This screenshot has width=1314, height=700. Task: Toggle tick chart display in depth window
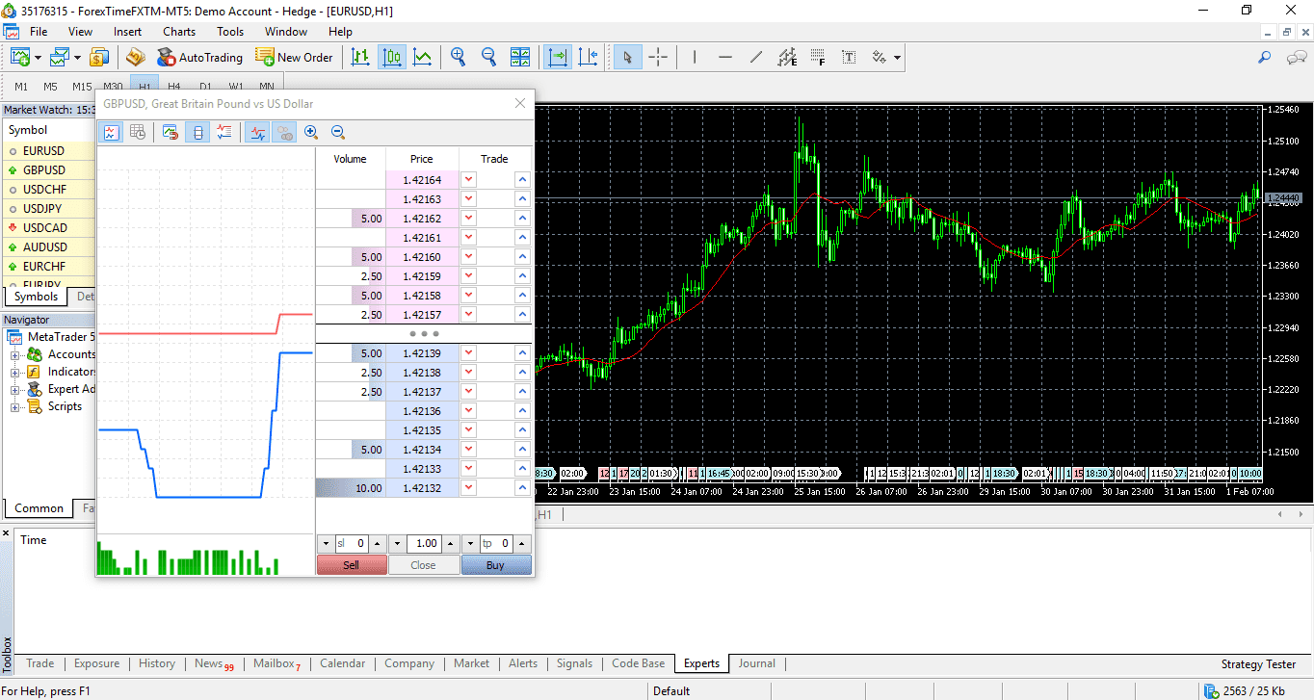coord(111,133)
